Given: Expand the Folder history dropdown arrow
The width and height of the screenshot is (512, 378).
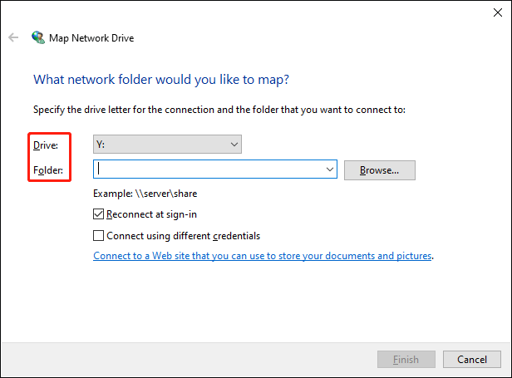Looking at the screenshot, I should [x=329, y=169].
